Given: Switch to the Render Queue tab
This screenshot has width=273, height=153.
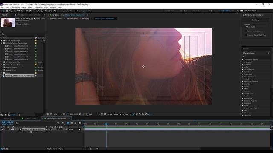Looking at the screenshot, I should (x=9, y=119).
